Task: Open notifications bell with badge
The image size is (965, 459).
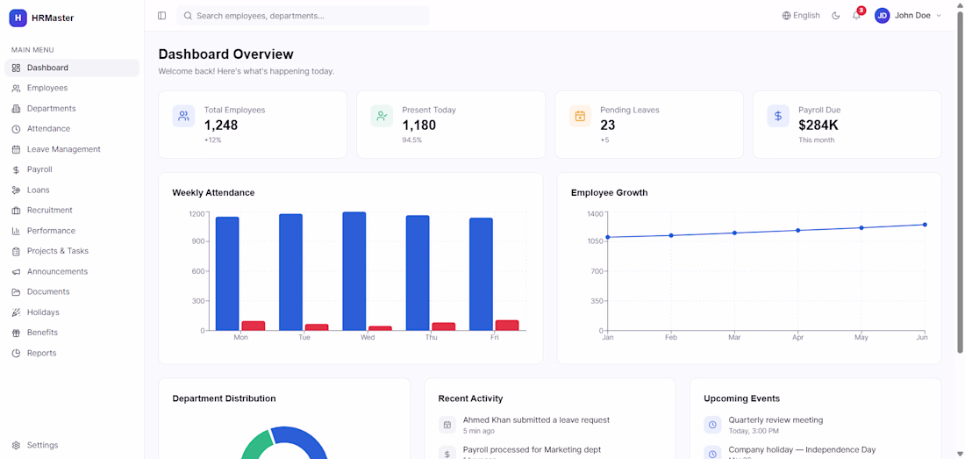Action: (857, 15)
